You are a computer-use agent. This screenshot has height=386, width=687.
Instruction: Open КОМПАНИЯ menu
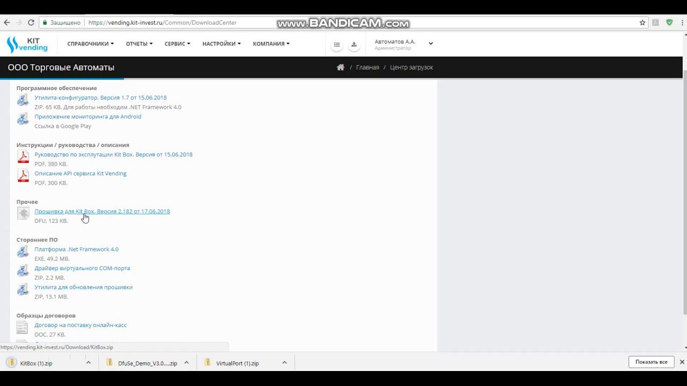271,43
